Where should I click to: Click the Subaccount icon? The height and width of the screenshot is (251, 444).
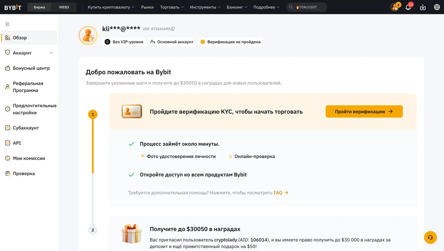coord(8,128)
